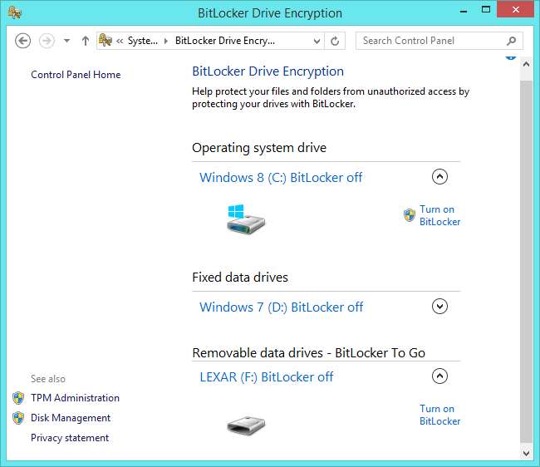Maximize the BitLocker Drive Encryption window
Screen dimensions: 540x467
[x=486, y=10]
